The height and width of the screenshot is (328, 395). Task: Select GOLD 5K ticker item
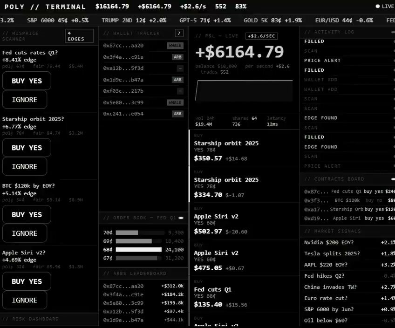(272, 20)
